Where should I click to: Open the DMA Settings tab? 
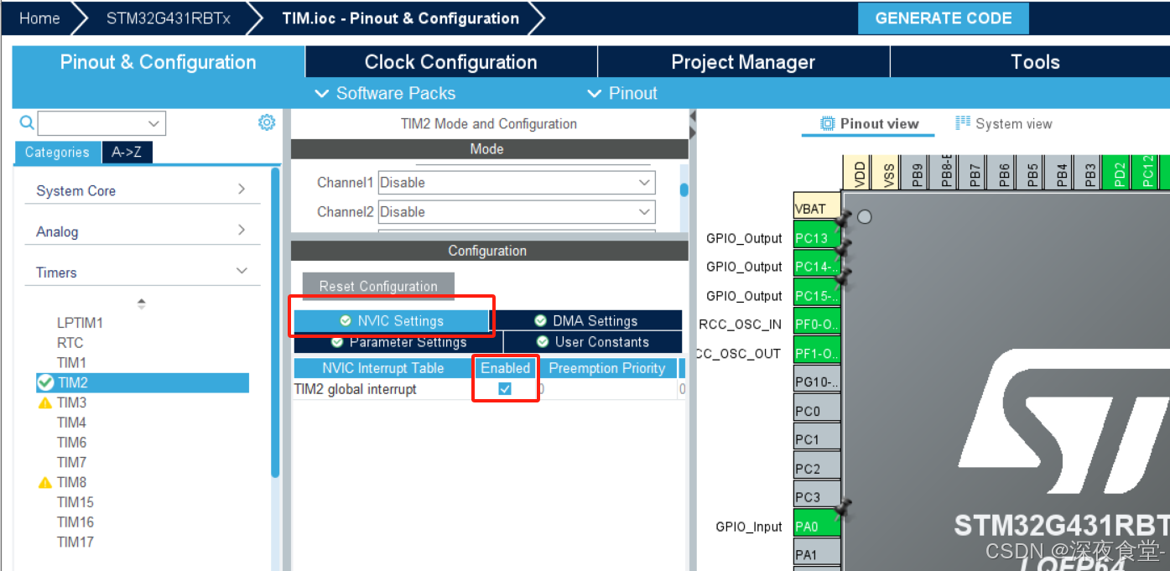(585, 320)
